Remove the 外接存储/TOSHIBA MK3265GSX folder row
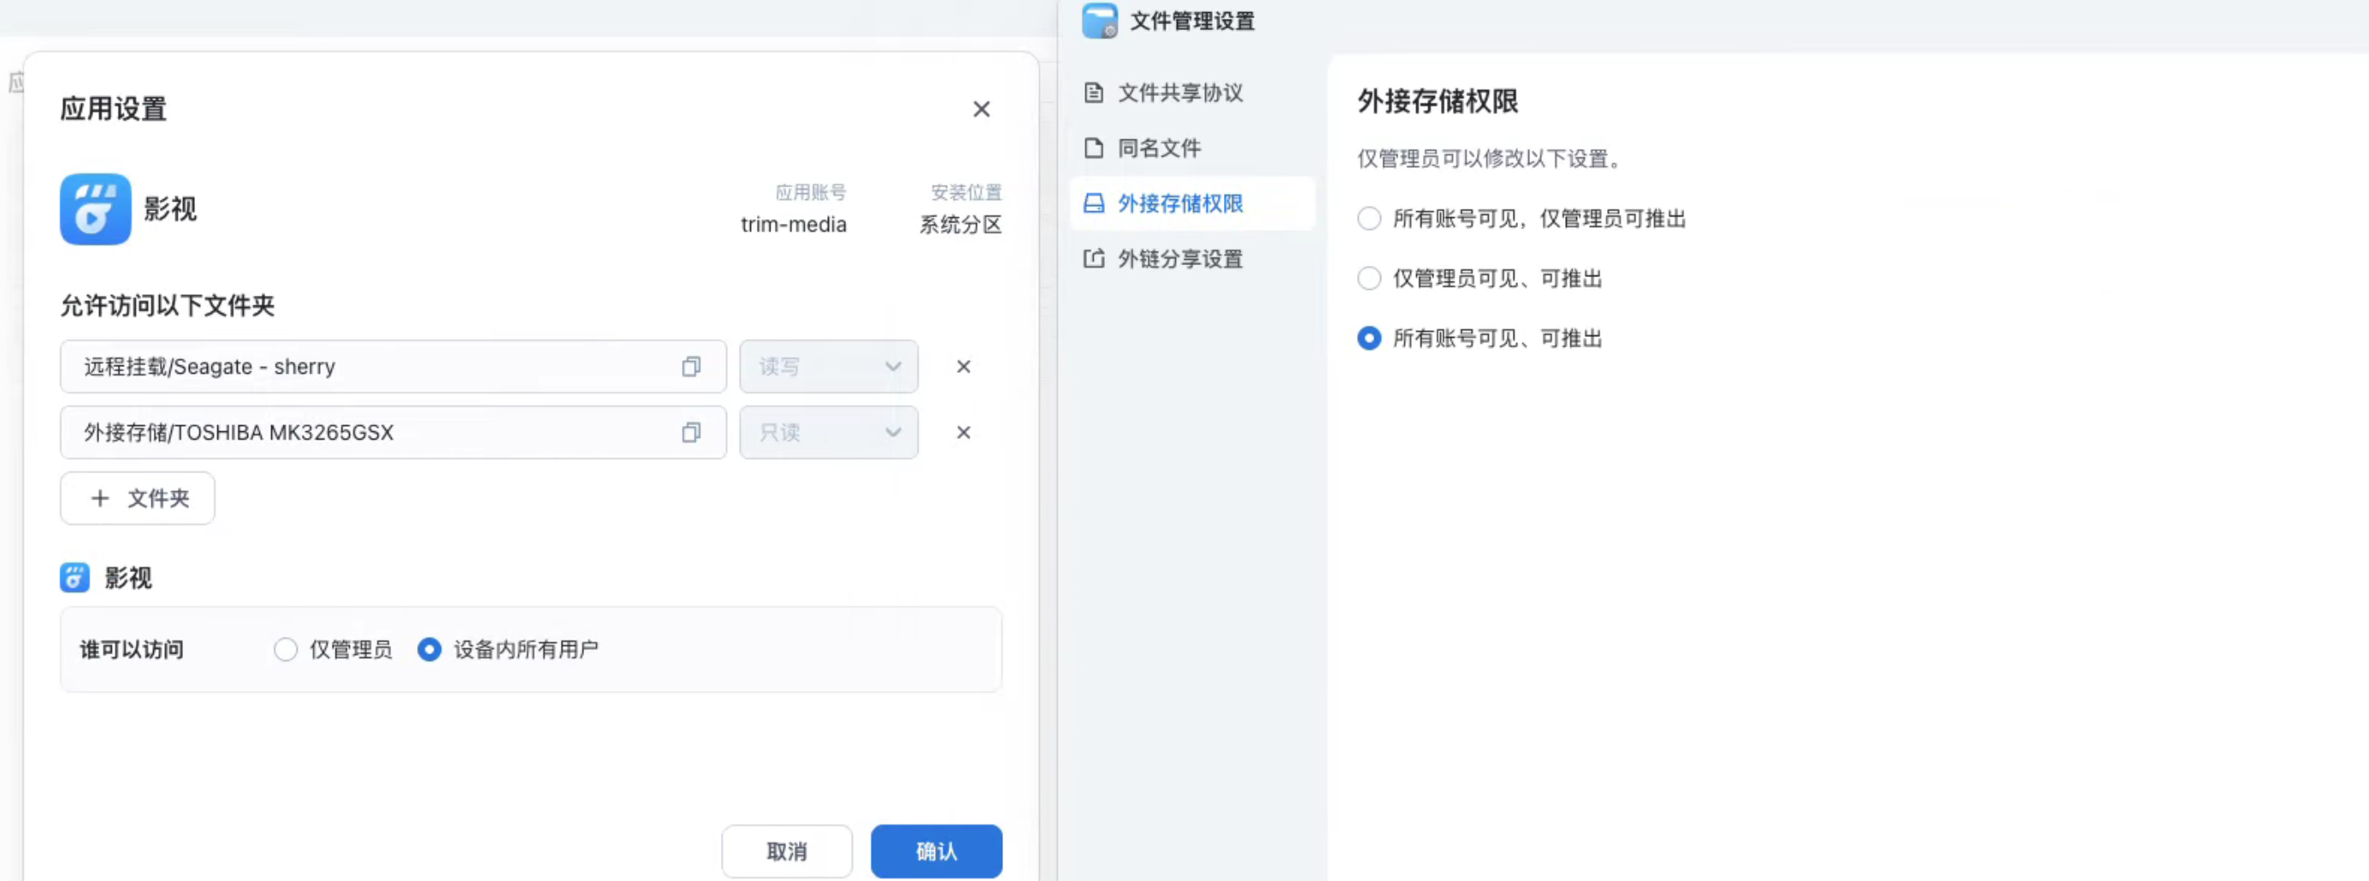2369x881 pixels. pyautogui.click(x=963, y=432)
